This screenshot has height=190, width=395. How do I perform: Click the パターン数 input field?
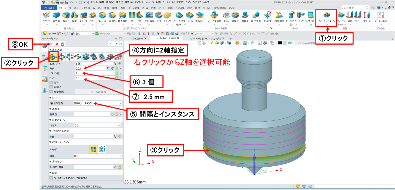click(93, 73)
